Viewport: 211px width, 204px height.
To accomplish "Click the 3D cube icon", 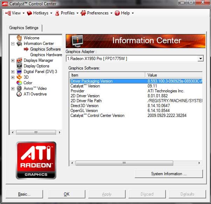I will [19, 77].
